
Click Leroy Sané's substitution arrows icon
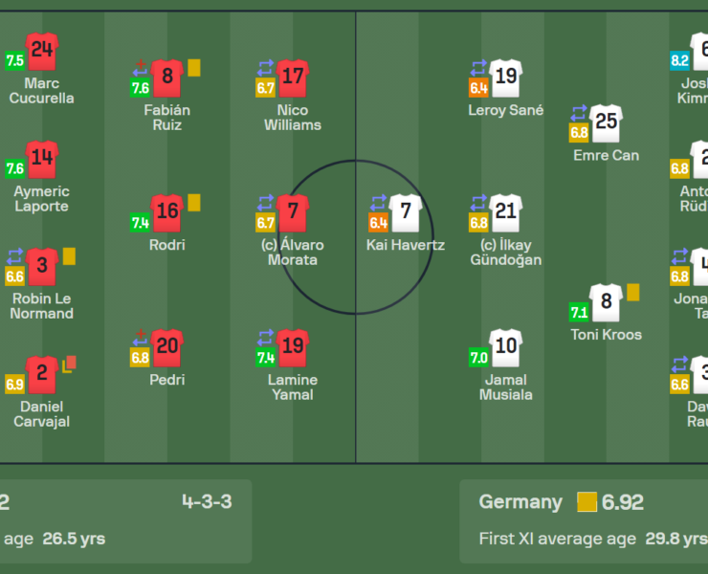(x=478, y=68)
